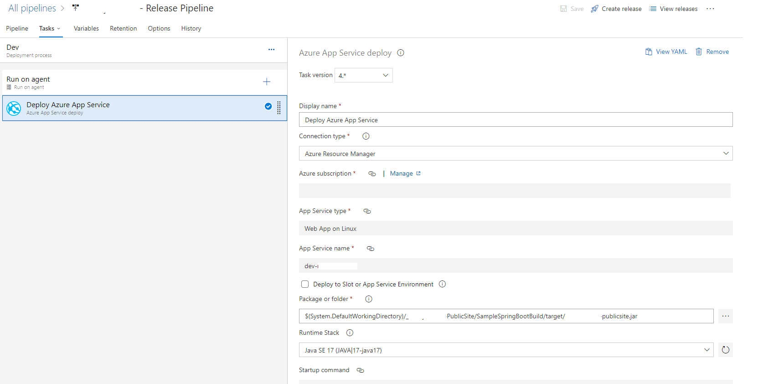Show info for Package or folder
Image resolution: width=758 pixels, height=384 pixels.
[x=369, y=299]
